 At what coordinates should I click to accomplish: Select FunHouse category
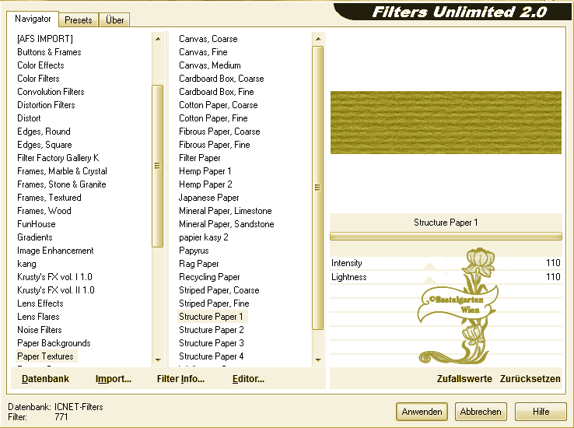[x=37, y=223]
